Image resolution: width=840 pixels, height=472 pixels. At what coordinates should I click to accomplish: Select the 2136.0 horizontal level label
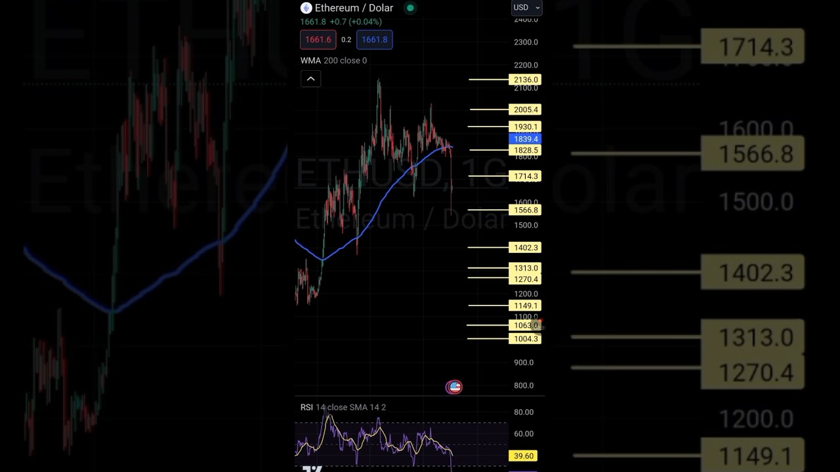(x=525, y=79)
